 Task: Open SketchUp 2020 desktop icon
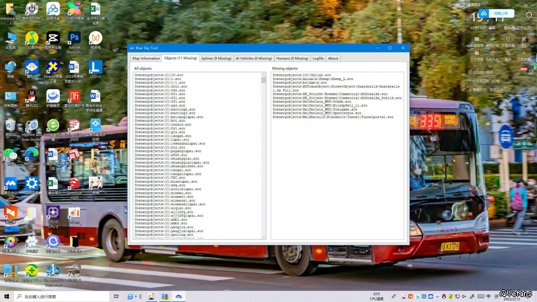(x=74, y=185)
